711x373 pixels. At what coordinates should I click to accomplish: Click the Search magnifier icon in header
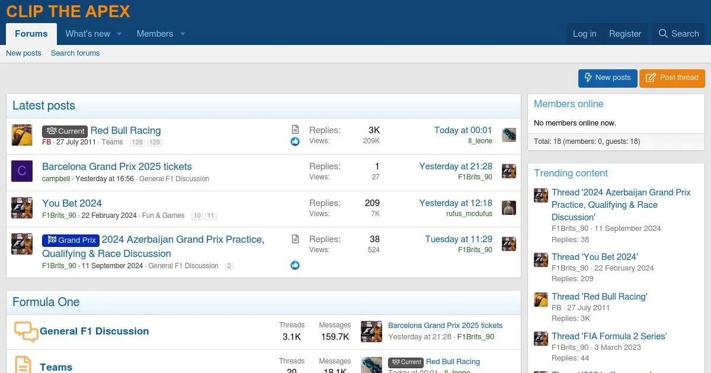(663, 34)
